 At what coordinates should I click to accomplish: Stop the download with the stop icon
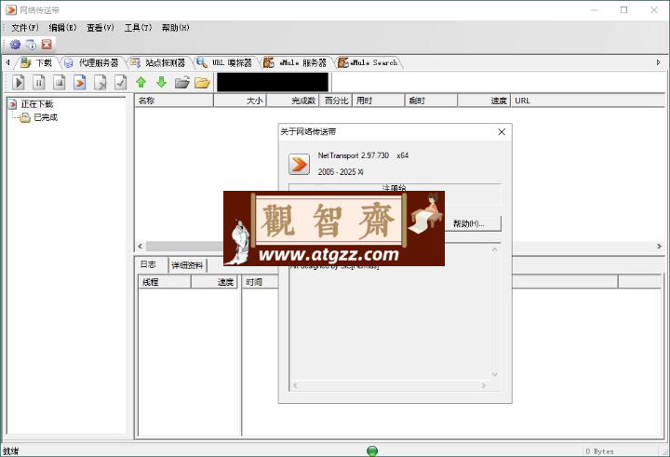59,82
